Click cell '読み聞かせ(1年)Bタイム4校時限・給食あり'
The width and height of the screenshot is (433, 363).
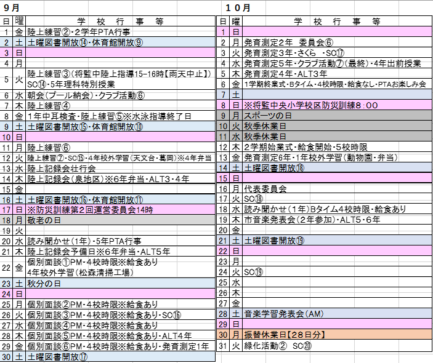tap(337, 209)
